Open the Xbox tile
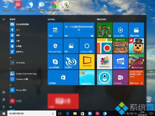Screen dimensions: 155x116 pos(105,30)
